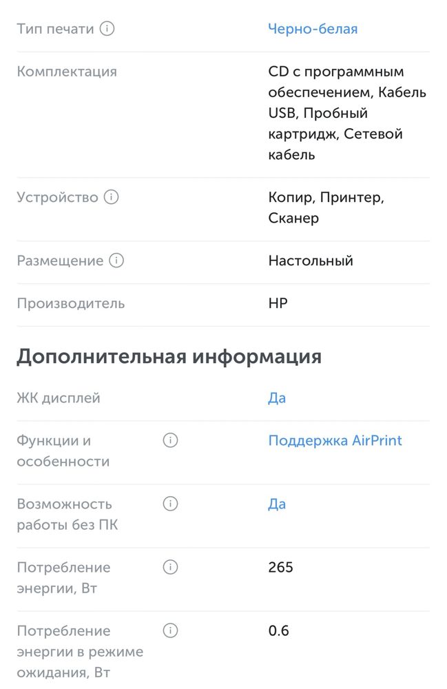
Task: Show info tooltip for Размещение
Action: pyautogui.click(x=116, y=260)
